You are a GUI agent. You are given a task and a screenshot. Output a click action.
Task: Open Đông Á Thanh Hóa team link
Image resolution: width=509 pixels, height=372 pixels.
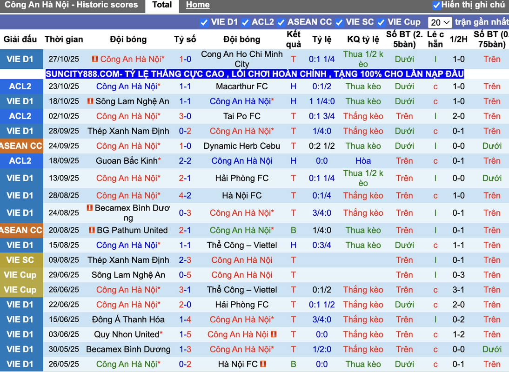coord(128,319)
